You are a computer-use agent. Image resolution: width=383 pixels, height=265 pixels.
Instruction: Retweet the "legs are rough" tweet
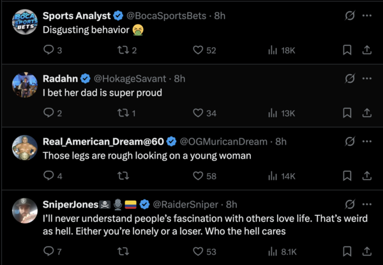(124, 176)
